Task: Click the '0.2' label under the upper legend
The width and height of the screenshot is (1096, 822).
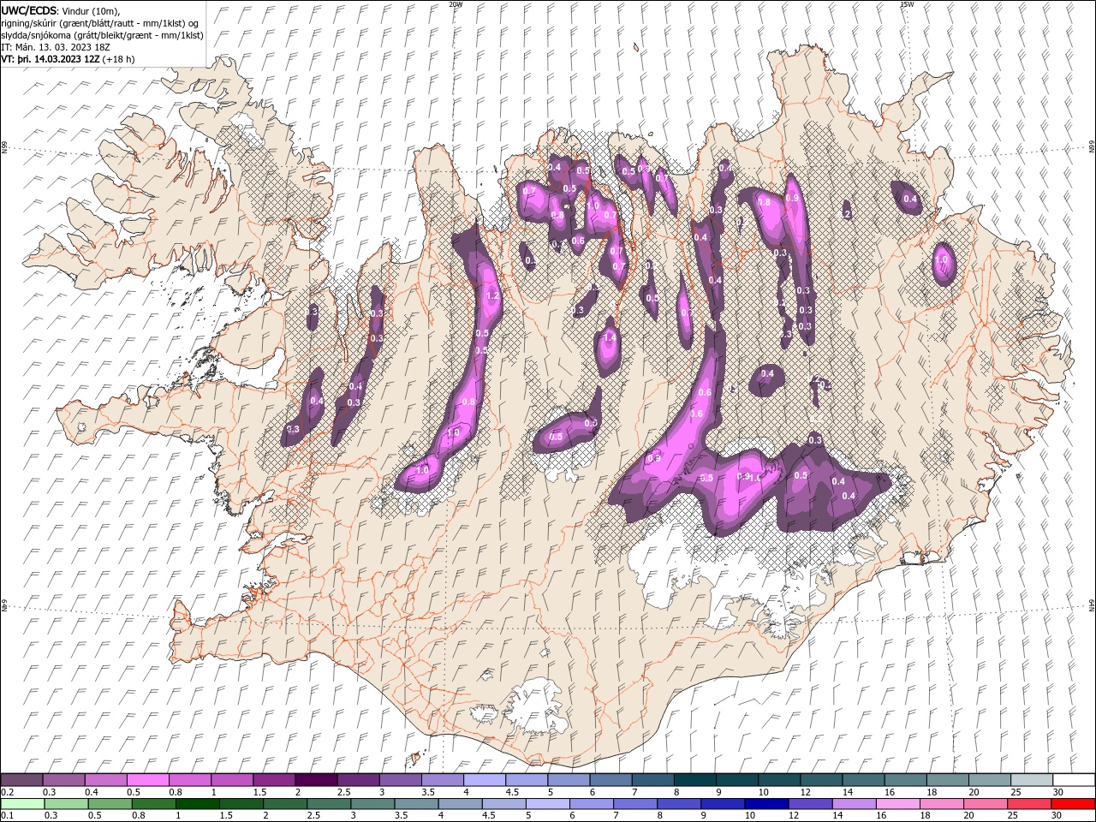Action: coord(7,792)
